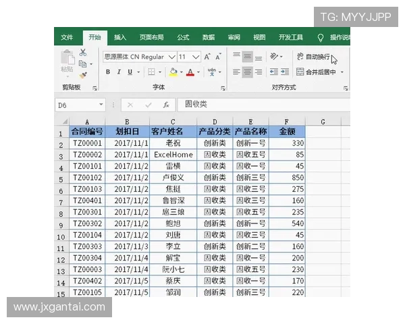Click cell containing ExcelHome
This screenshot has height=324, width=405.
click(x=173, y=155)
